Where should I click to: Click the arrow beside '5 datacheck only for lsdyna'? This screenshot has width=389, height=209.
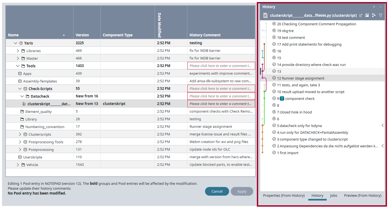click(383, 125)
